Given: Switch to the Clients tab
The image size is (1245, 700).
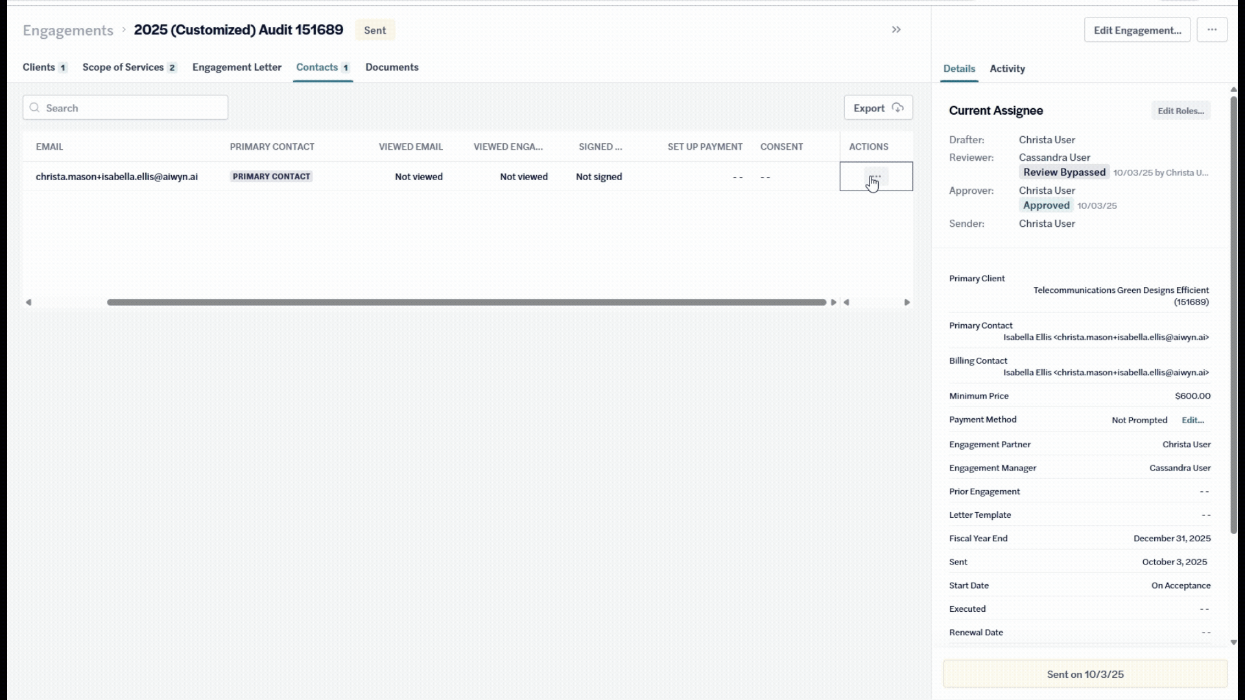Looking at the screenshot, I should 45,67.
